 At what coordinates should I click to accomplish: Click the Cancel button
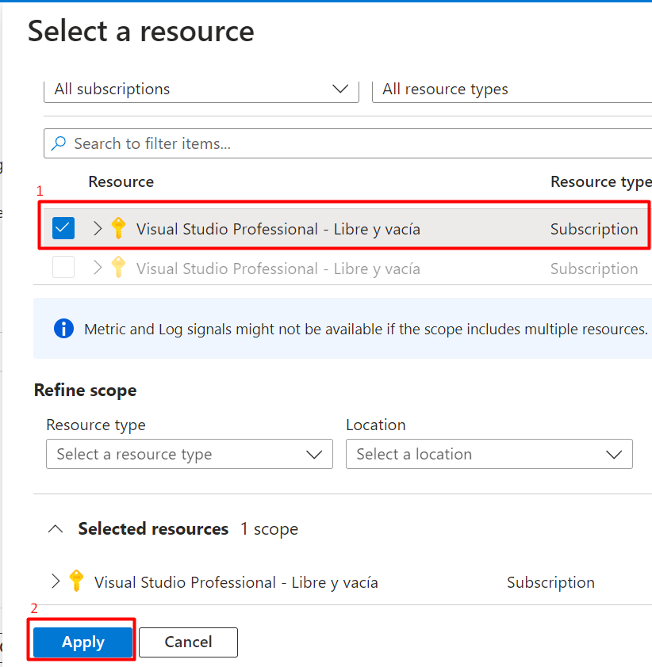click(188, 642)
